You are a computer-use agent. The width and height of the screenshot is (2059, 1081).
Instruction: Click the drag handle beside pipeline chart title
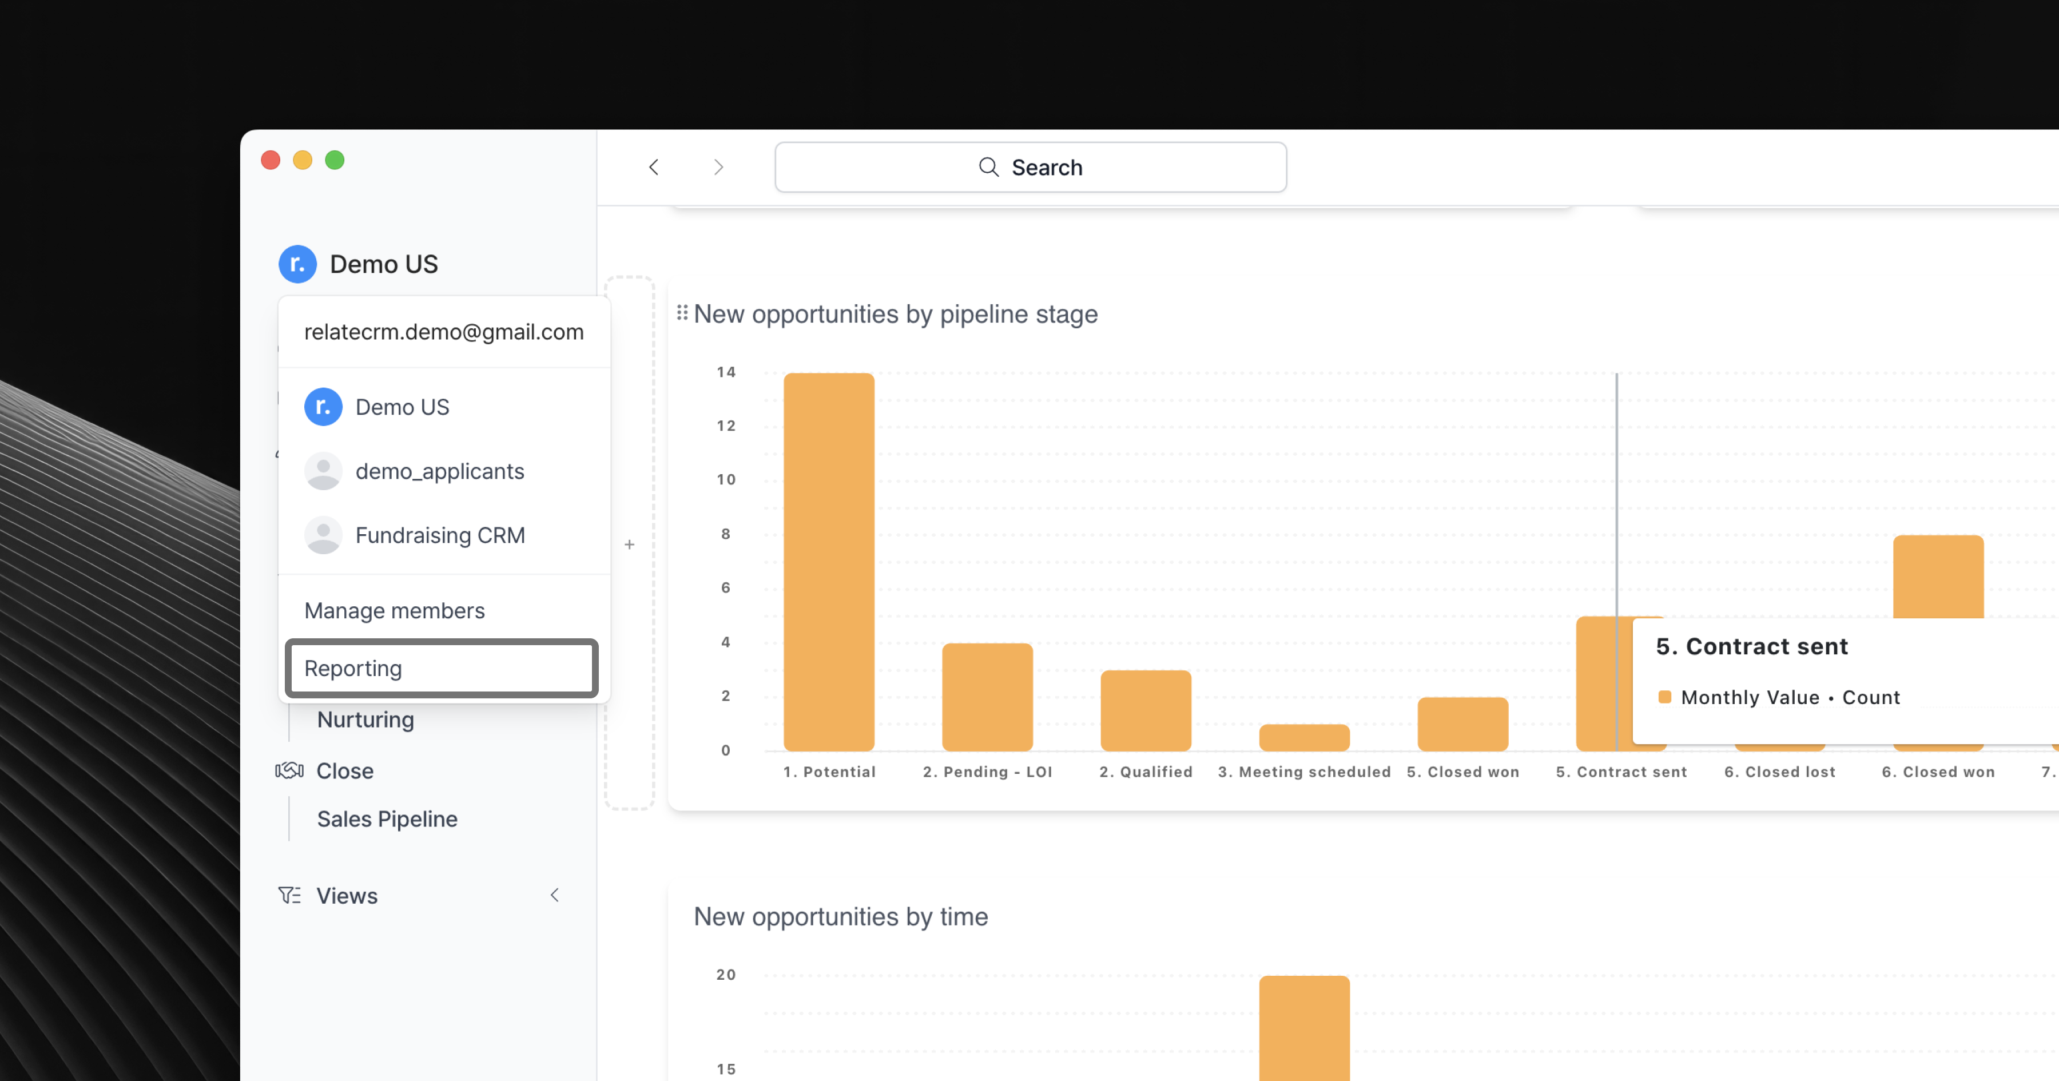coord(682,313)
